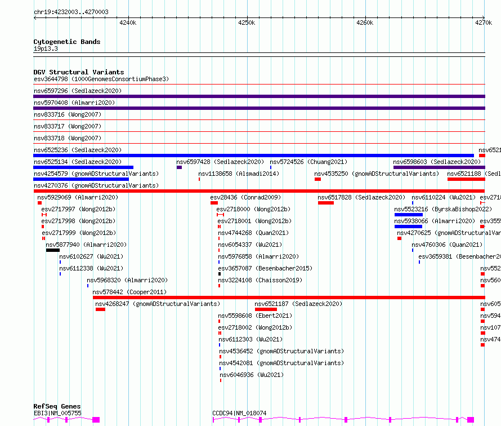This screenshot has width=501, height=426.
Task: Click the nsv6597428 (Sedlazeck2020) label
Action: [x=220, y=162]
